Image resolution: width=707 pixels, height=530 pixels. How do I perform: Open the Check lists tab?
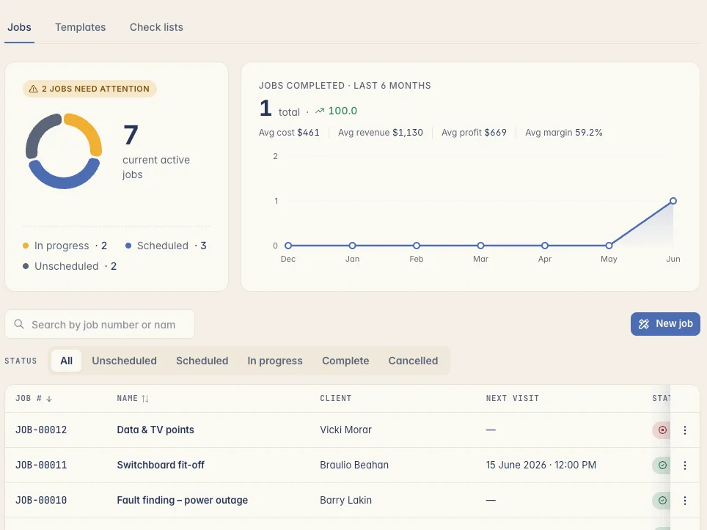click(x=156, y=27)
